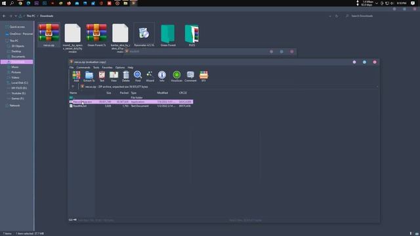Open the Windows Start menu

[4, 3]
